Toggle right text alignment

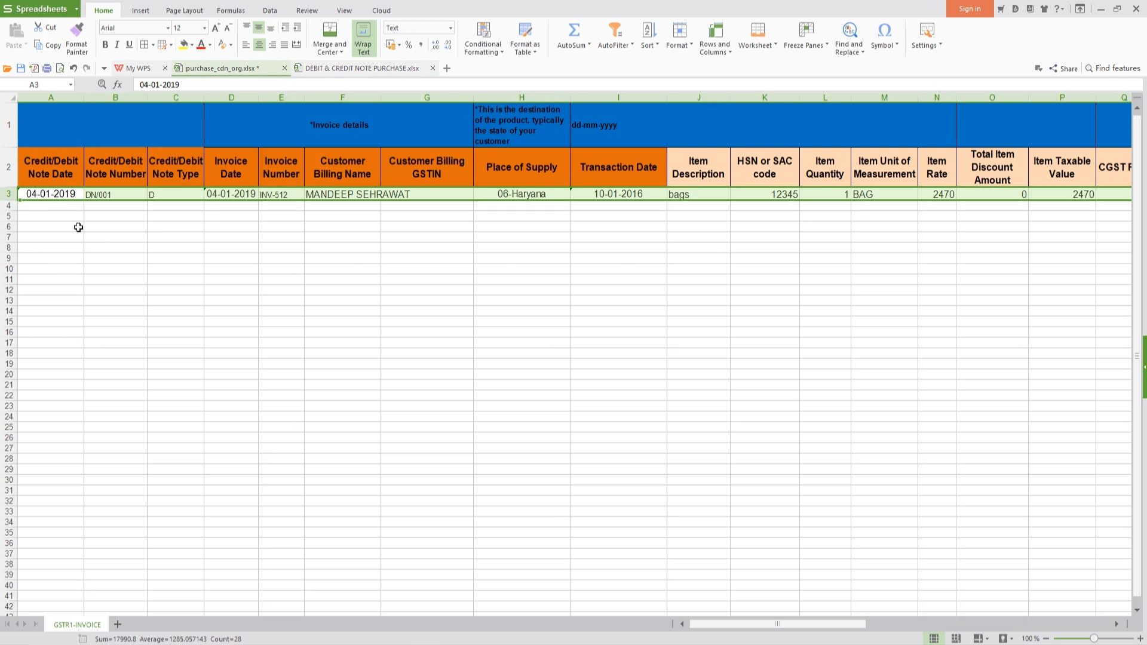(272, 45)
